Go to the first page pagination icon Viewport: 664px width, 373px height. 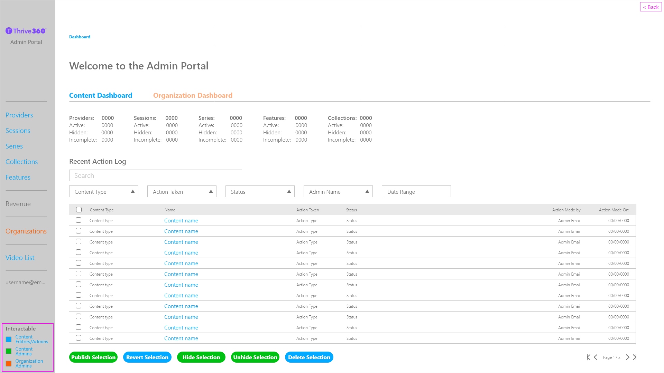[588, 357]
